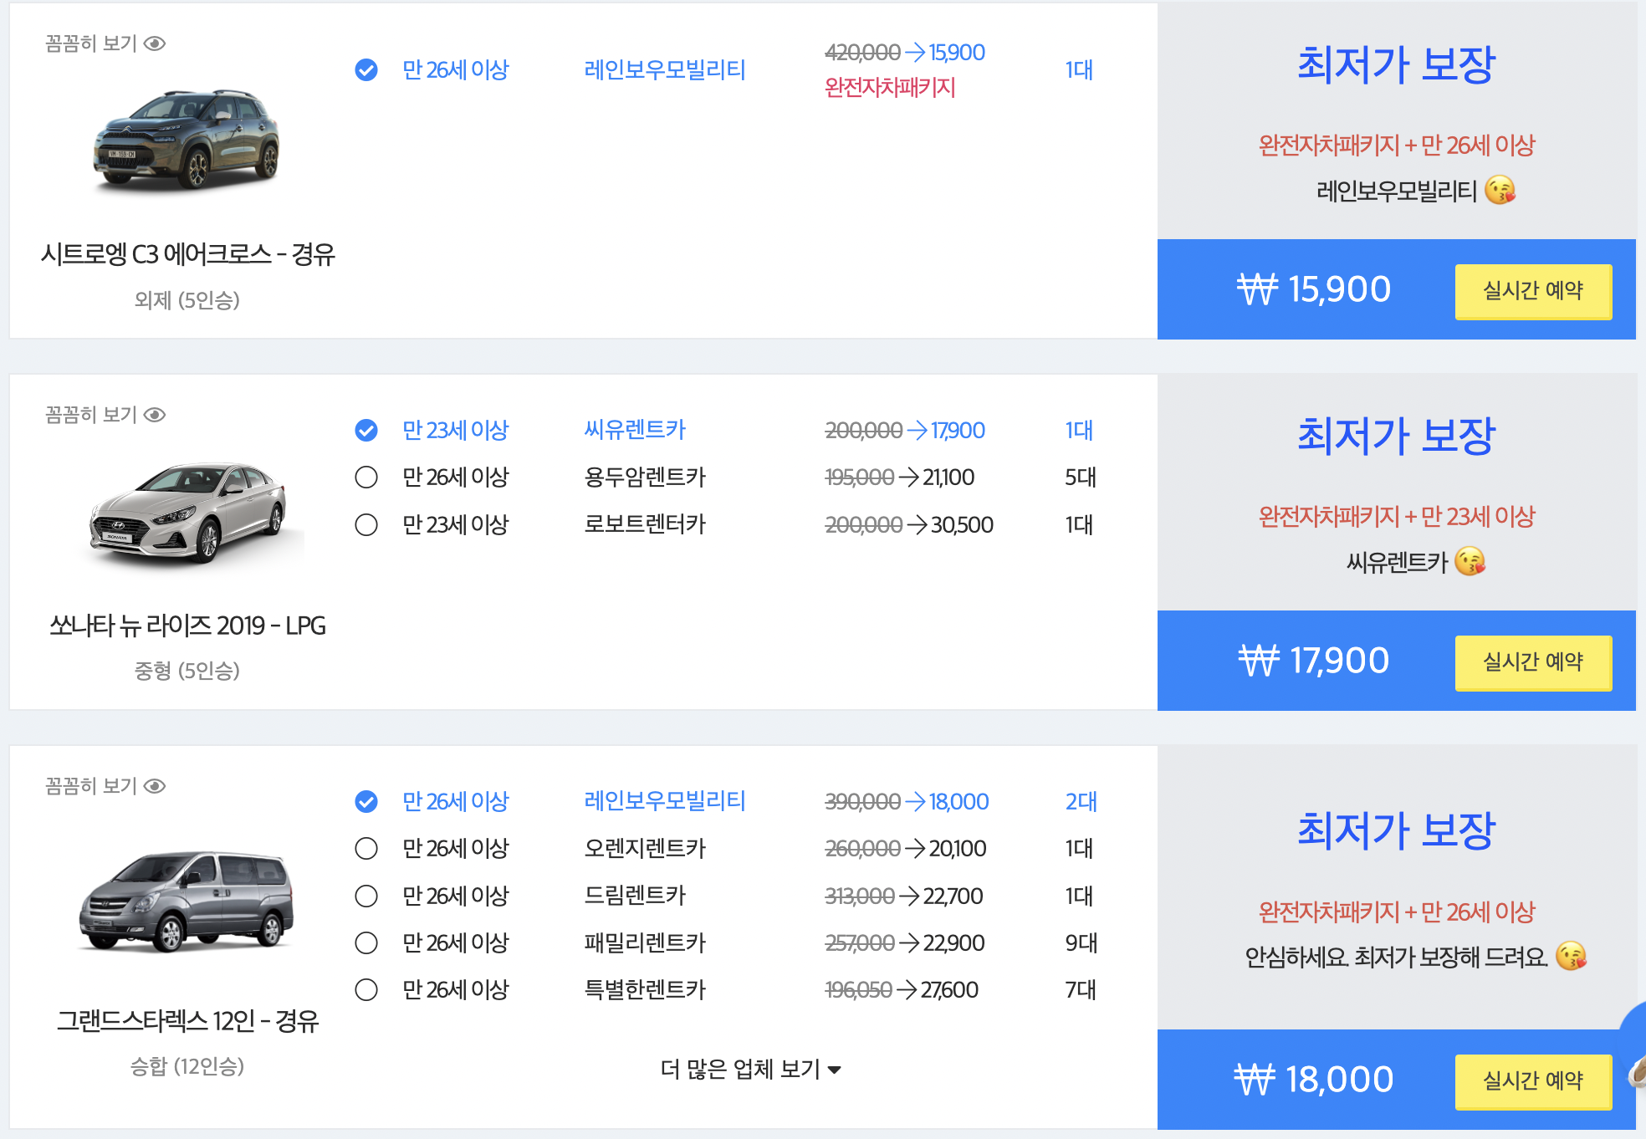1646x1139 pixels.
Task: Open 씨유렌트카 company link
Action: point(636,430)
